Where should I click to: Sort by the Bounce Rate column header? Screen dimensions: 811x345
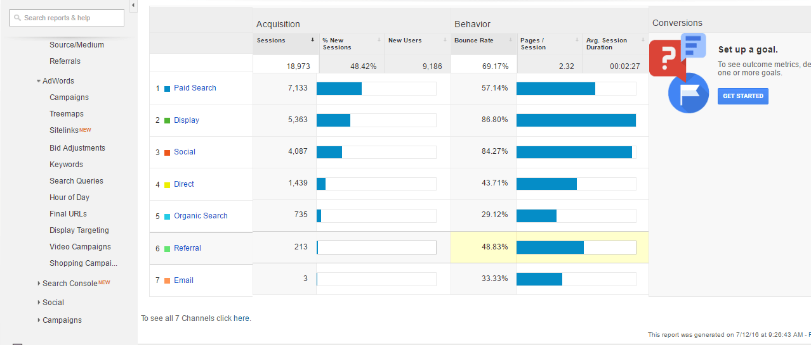pyautogui.click(x=484, y=43)
